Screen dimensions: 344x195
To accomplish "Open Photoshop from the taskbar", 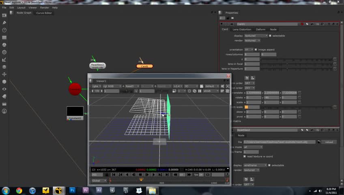I will coord(72,191).
